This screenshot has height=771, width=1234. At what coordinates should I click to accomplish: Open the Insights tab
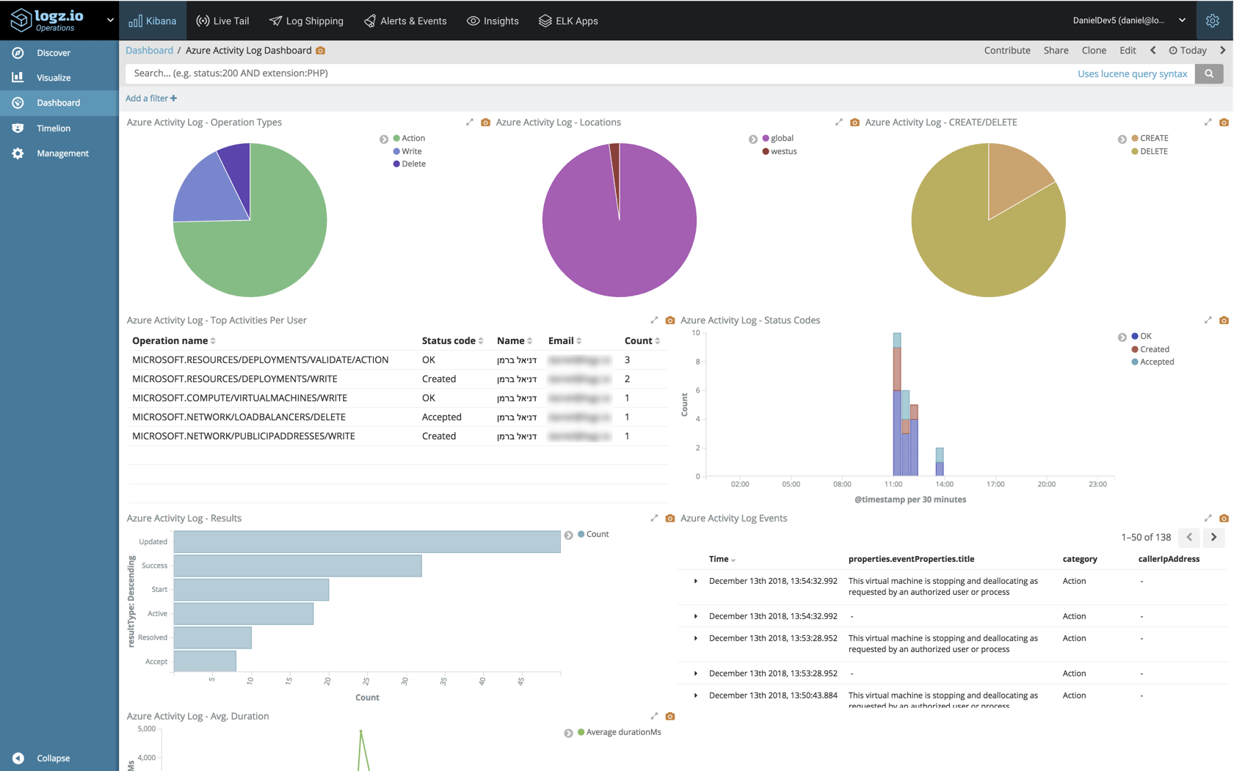click(493, 21)
